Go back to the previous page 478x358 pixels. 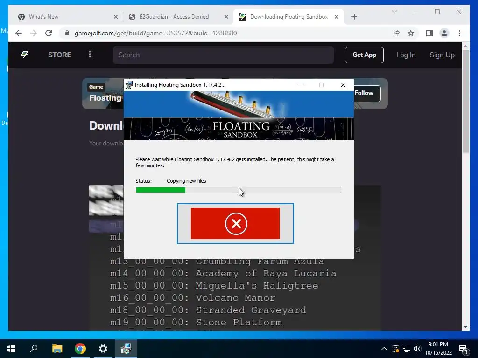pyautogui.click(x=19, y=33)
